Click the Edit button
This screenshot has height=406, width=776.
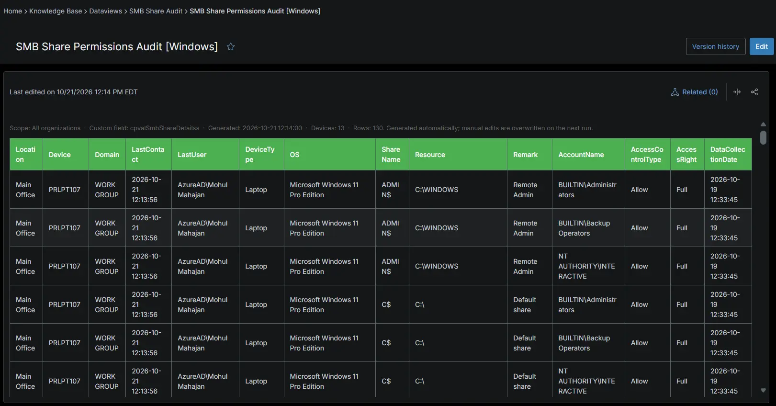[x=762, y=46]
